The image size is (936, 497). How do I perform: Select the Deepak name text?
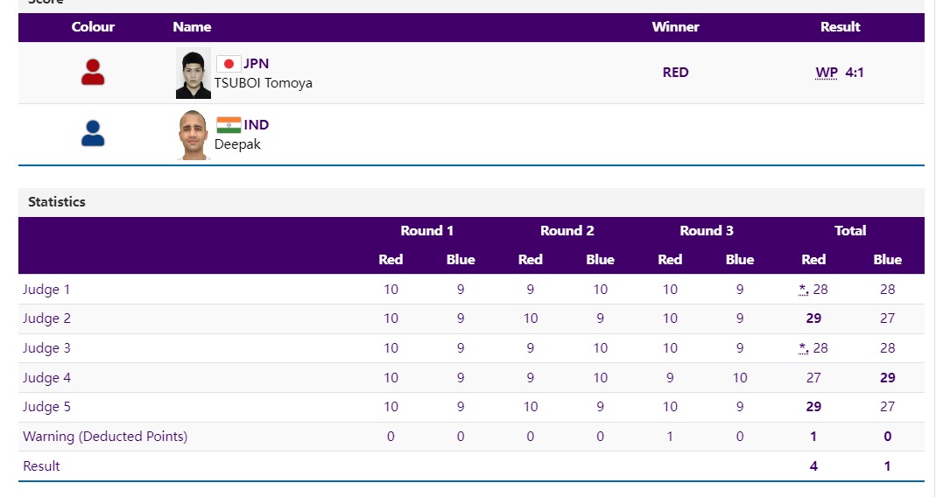click(237, 144)
